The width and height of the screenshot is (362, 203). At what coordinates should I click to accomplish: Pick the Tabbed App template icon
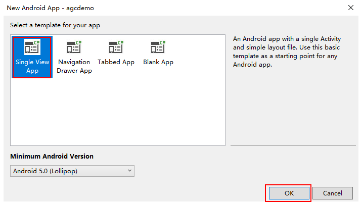(116, 48)
